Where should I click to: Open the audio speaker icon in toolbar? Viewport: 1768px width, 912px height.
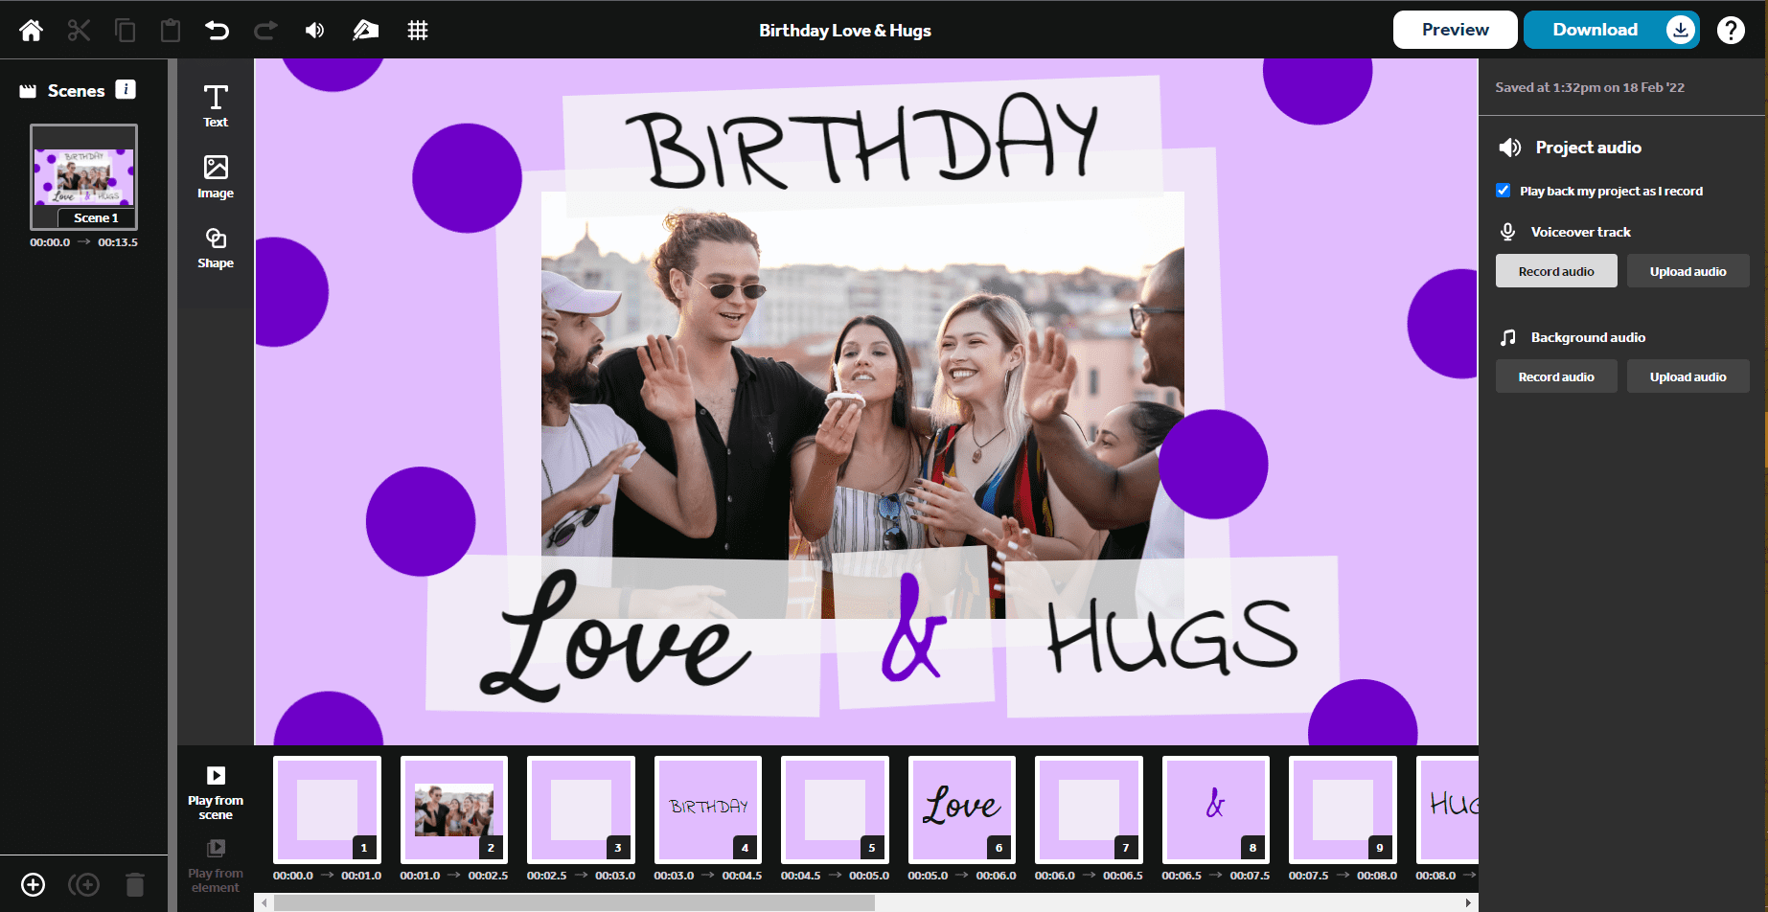[314, 31]
